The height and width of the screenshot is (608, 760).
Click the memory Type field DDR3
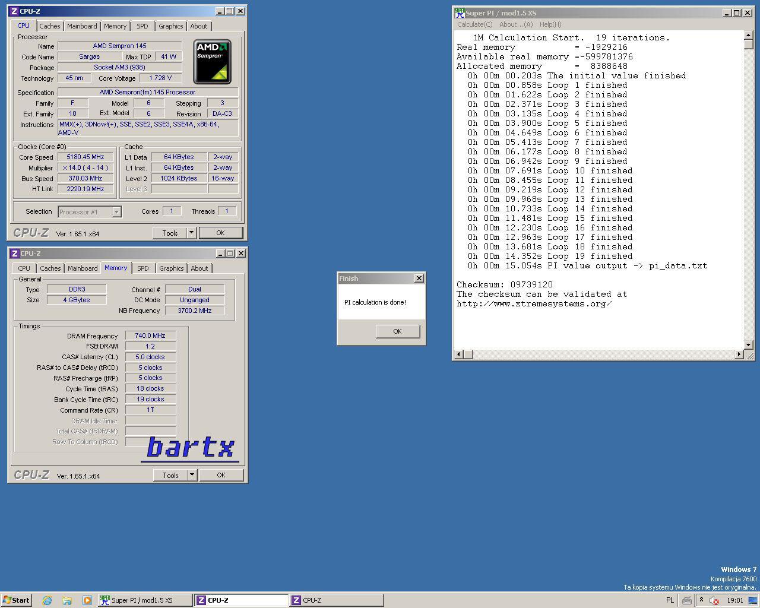pos(77,290)
